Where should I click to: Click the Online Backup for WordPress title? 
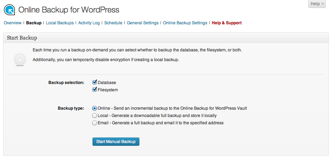(x=69, y=10)
